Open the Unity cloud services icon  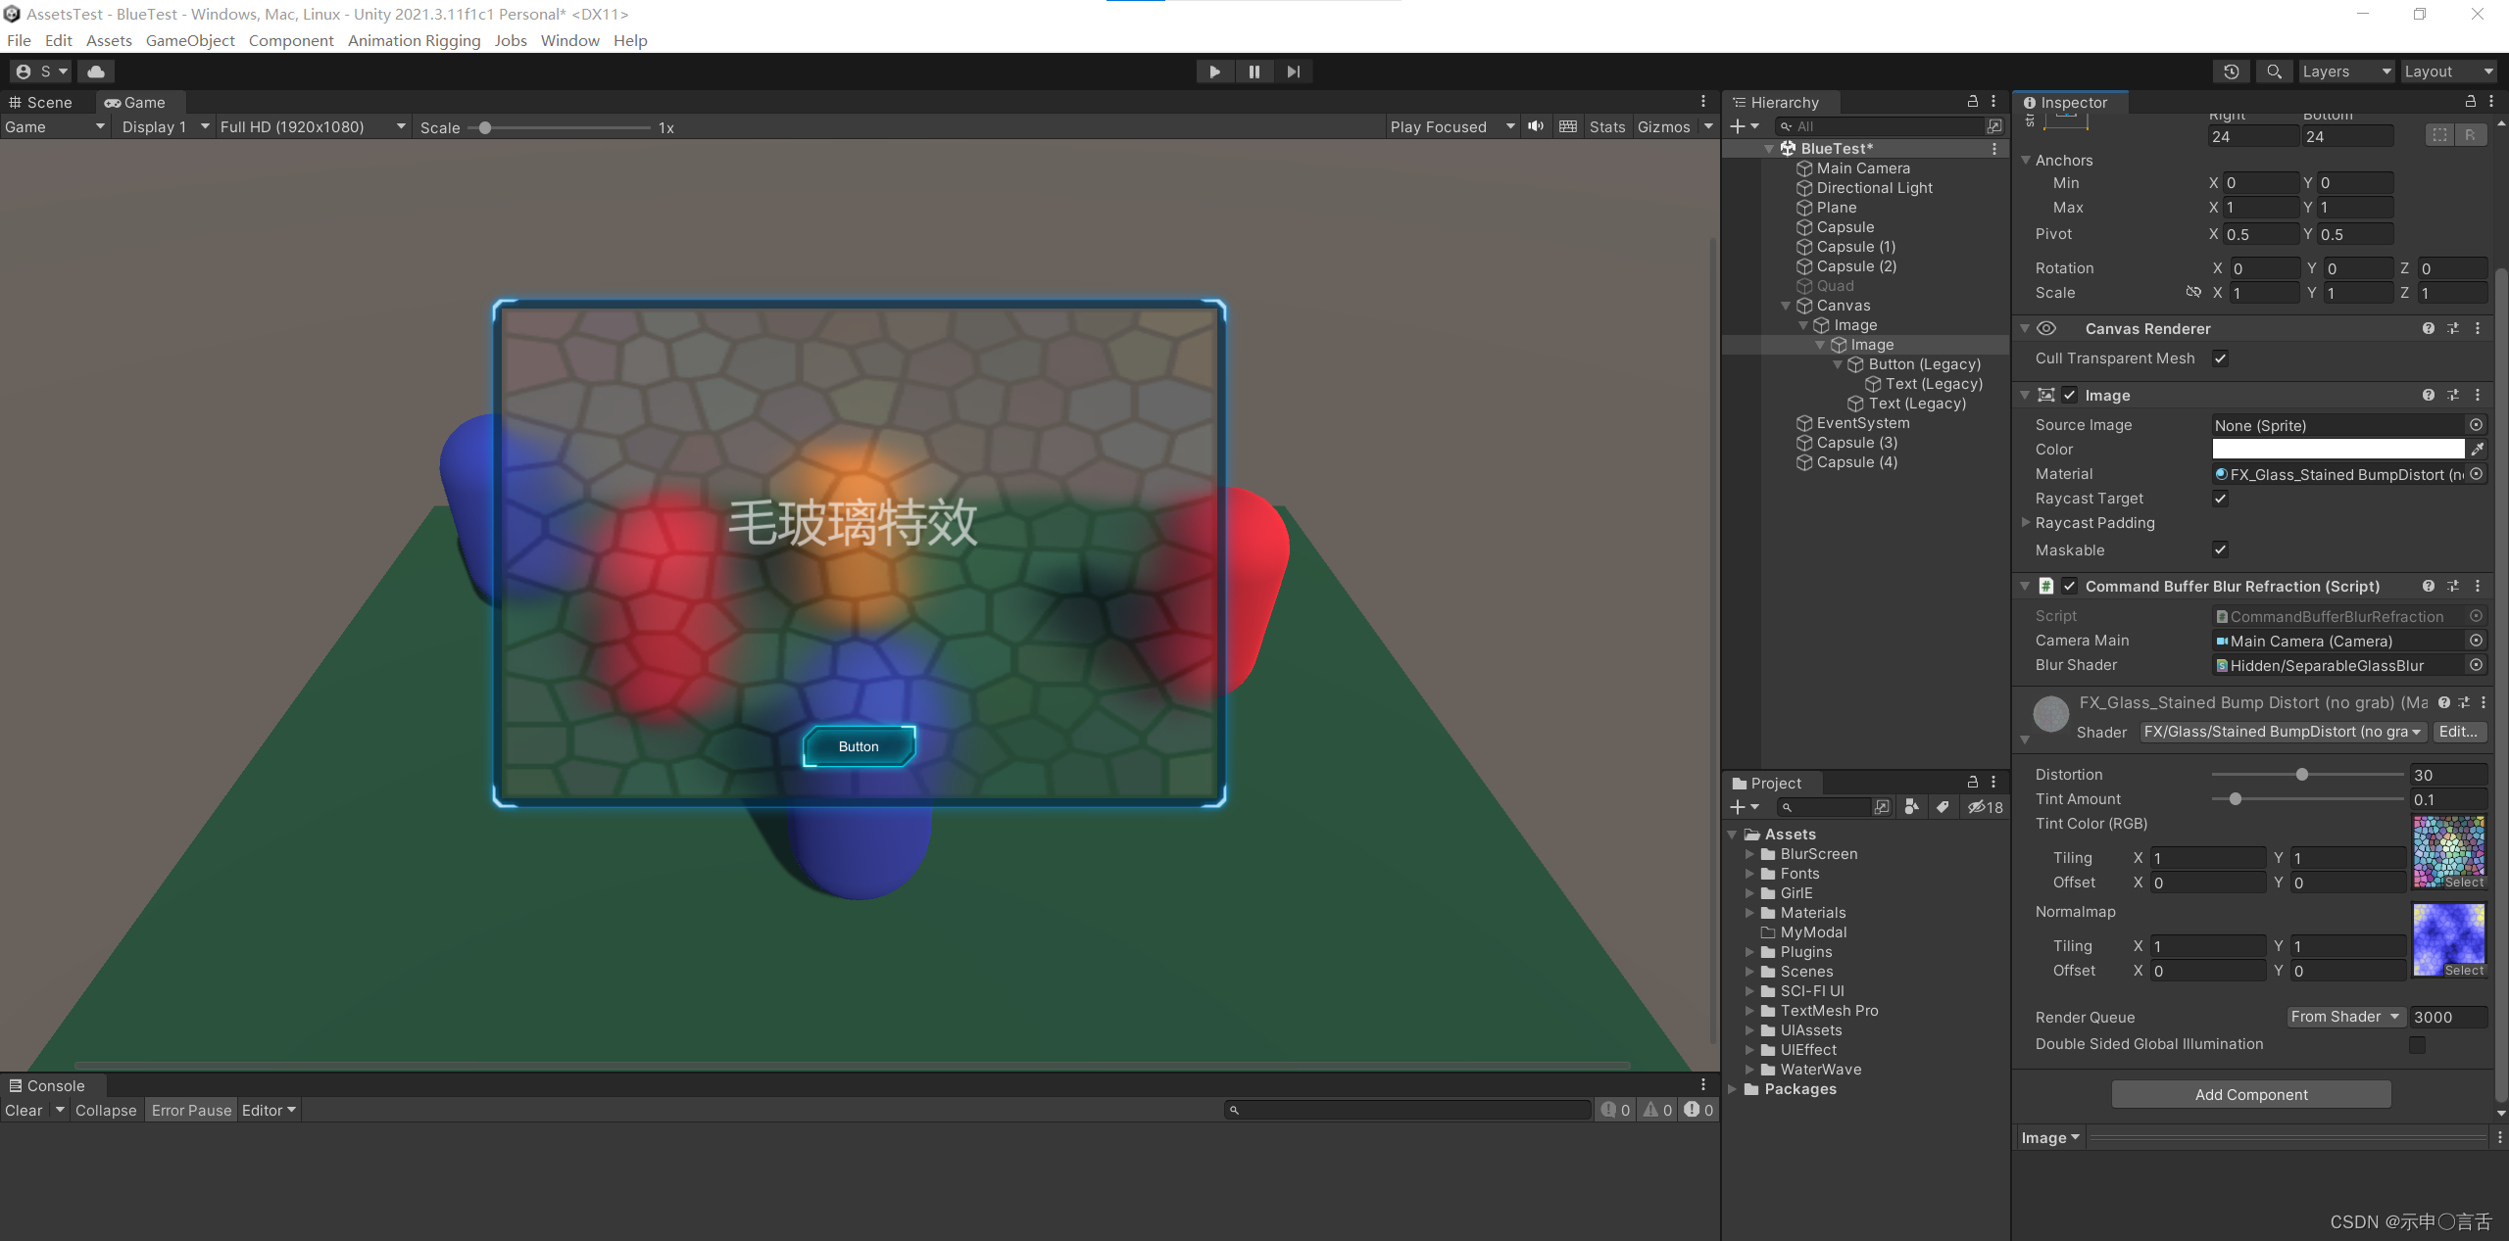point(96,72)
